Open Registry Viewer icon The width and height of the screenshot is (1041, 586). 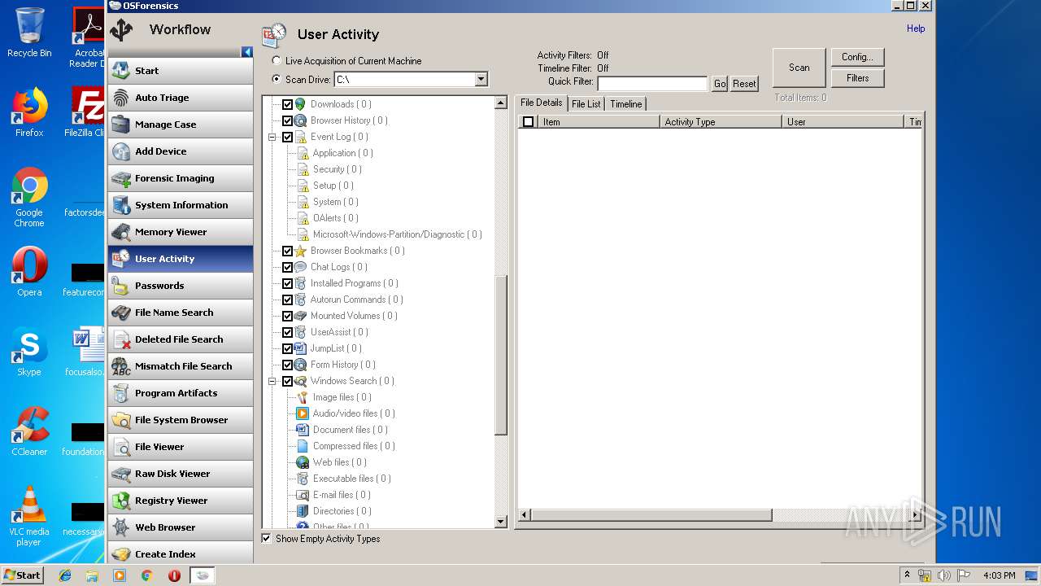pyautogui.click(x=121, y=501)
